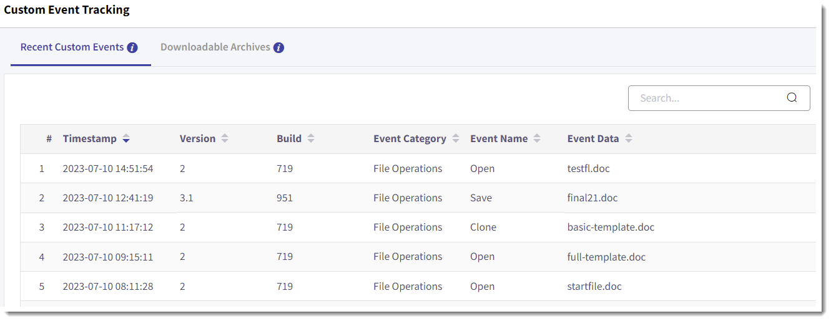
Task: Sort by Event Category column arrows
Action: 456,139
